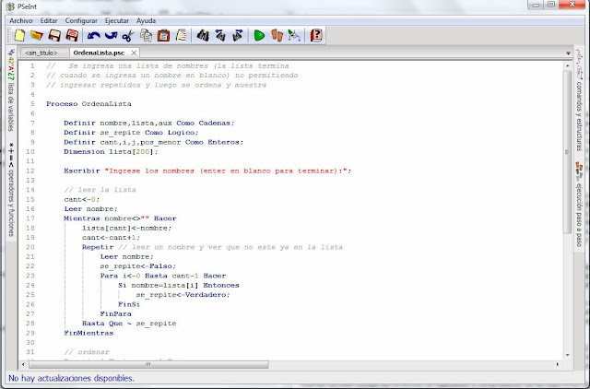Screen dimensions: 590x389
Task: Create a new file with the blank page icon
Action: point(19,36)
